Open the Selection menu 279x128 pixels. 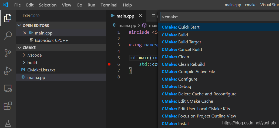pyautogui.click(x=48, y=5)
